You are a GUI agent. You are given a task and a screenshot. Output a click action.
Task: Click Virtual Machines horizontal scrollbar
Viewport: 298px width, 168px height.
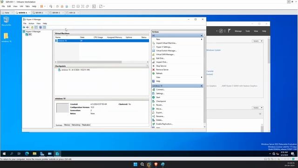tap(89, 62)
